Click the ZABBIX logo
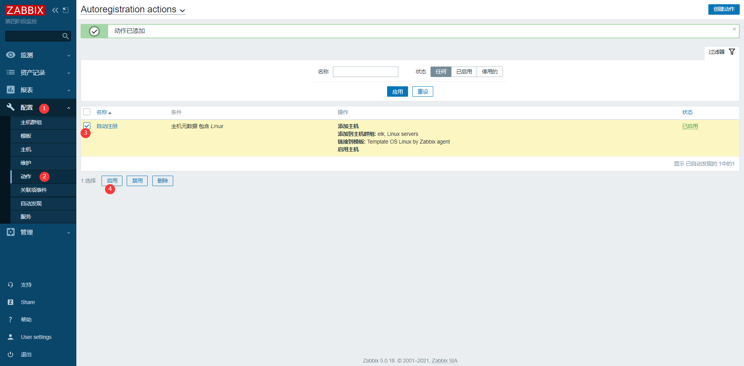This screenshot has height=366, width=744. (x=25, y=10)
